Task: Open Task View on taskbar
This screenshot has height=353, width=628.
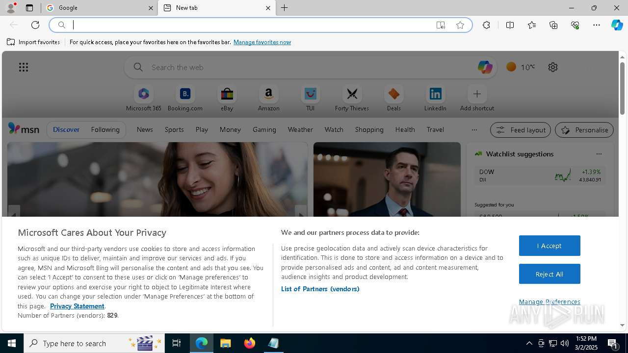Action: coord(177,343)
